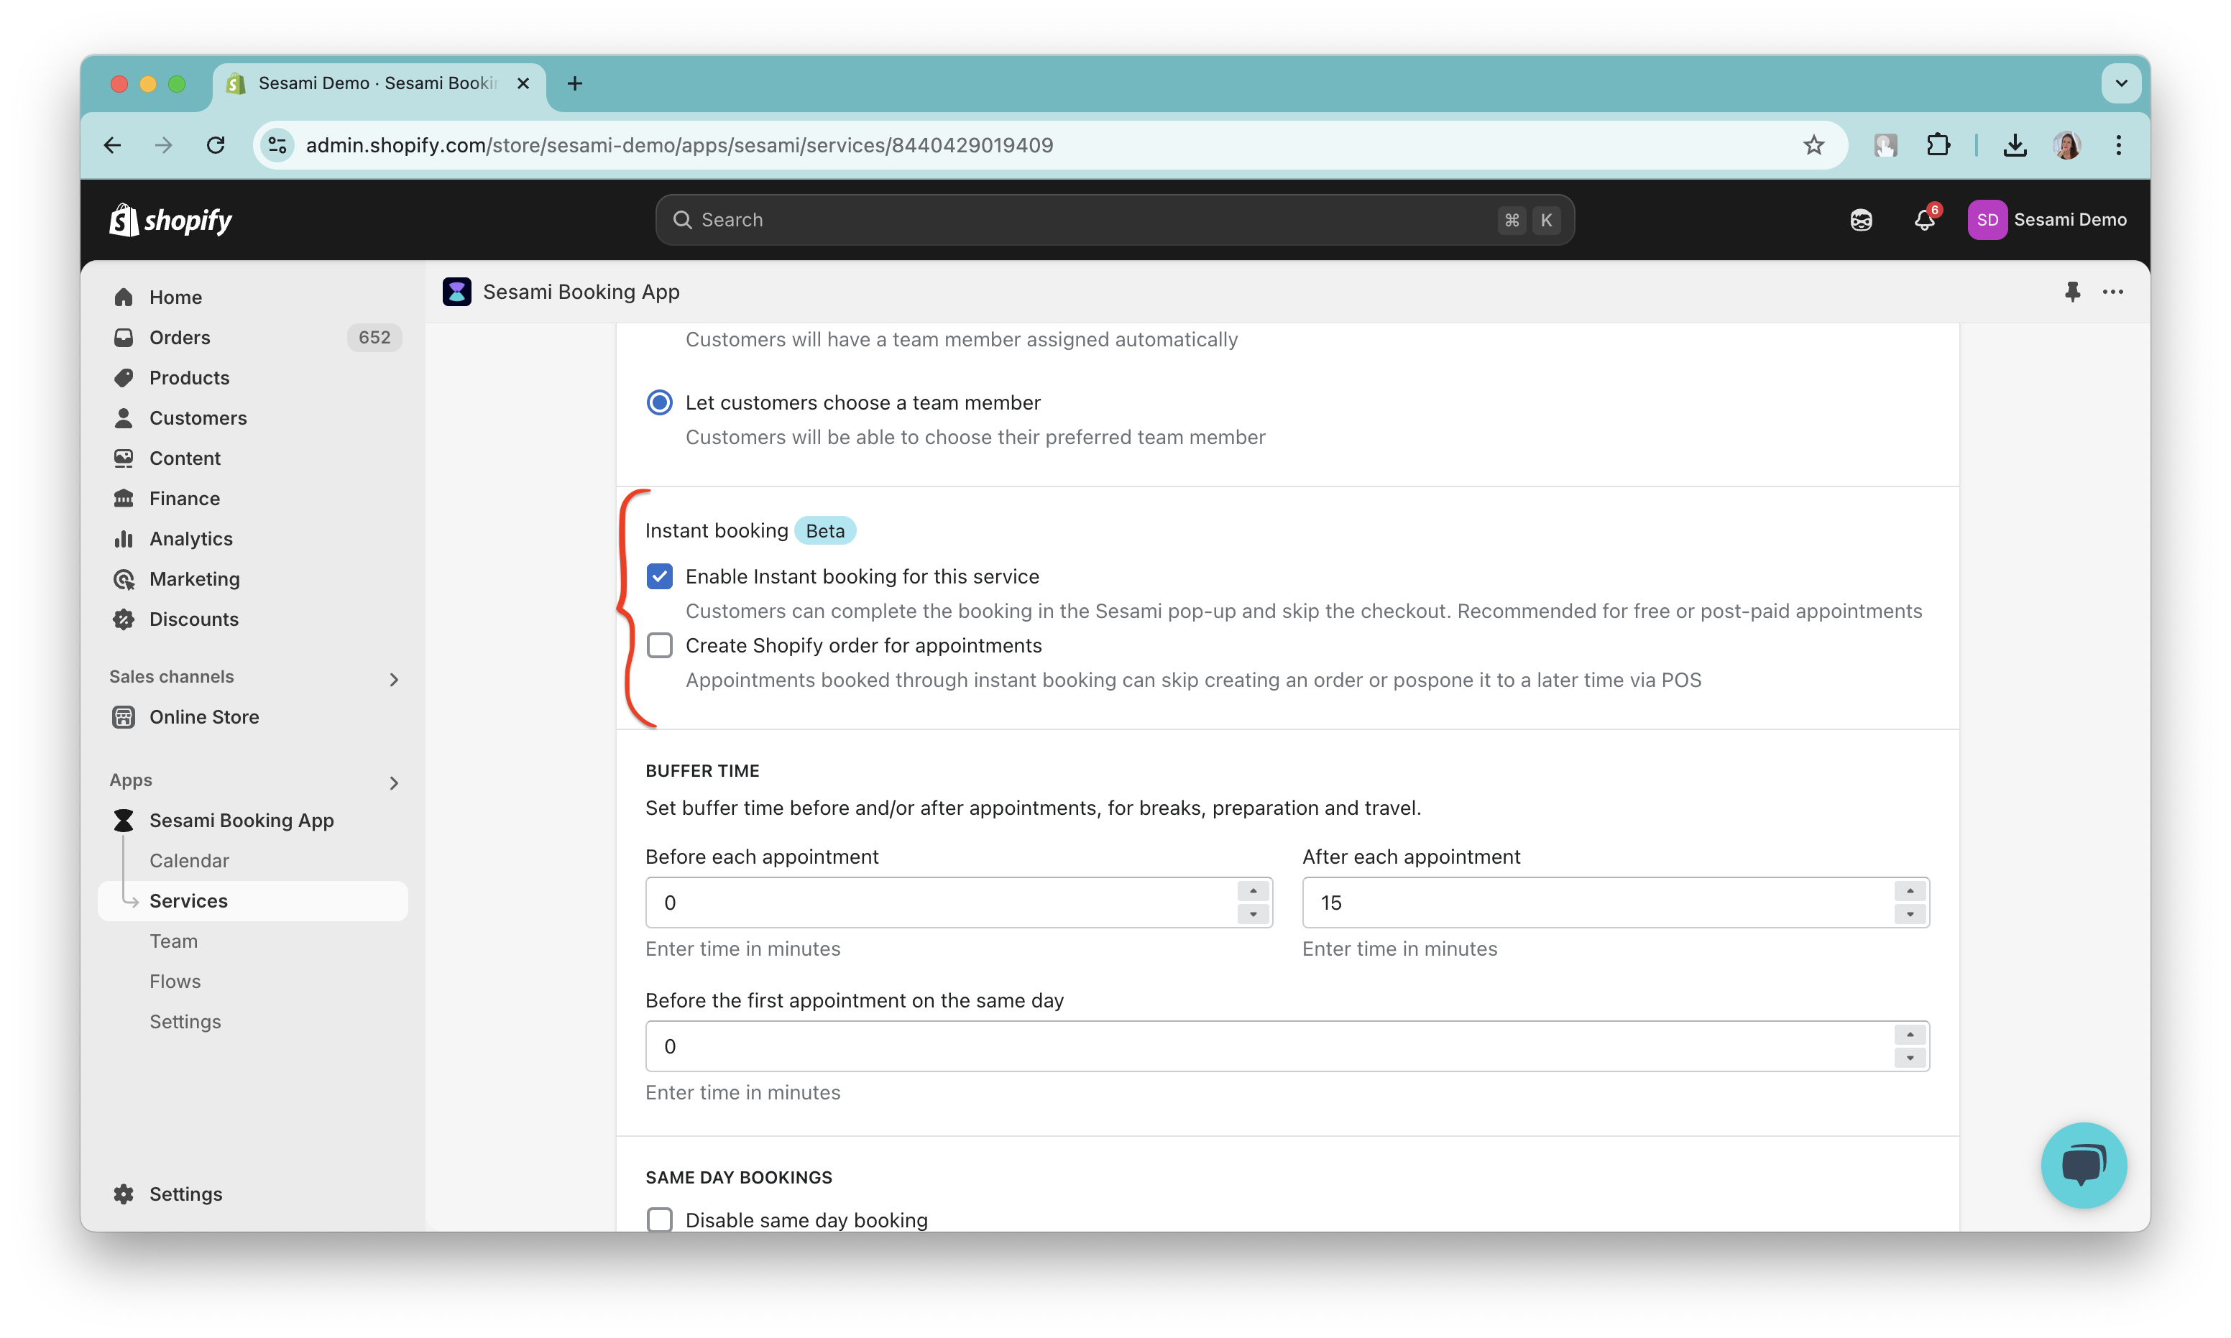Click Sesami Demo store name

2069,220
